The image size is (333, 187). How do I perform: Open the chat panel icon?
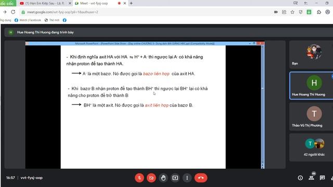pyautogui.click(x=322, y=178)
